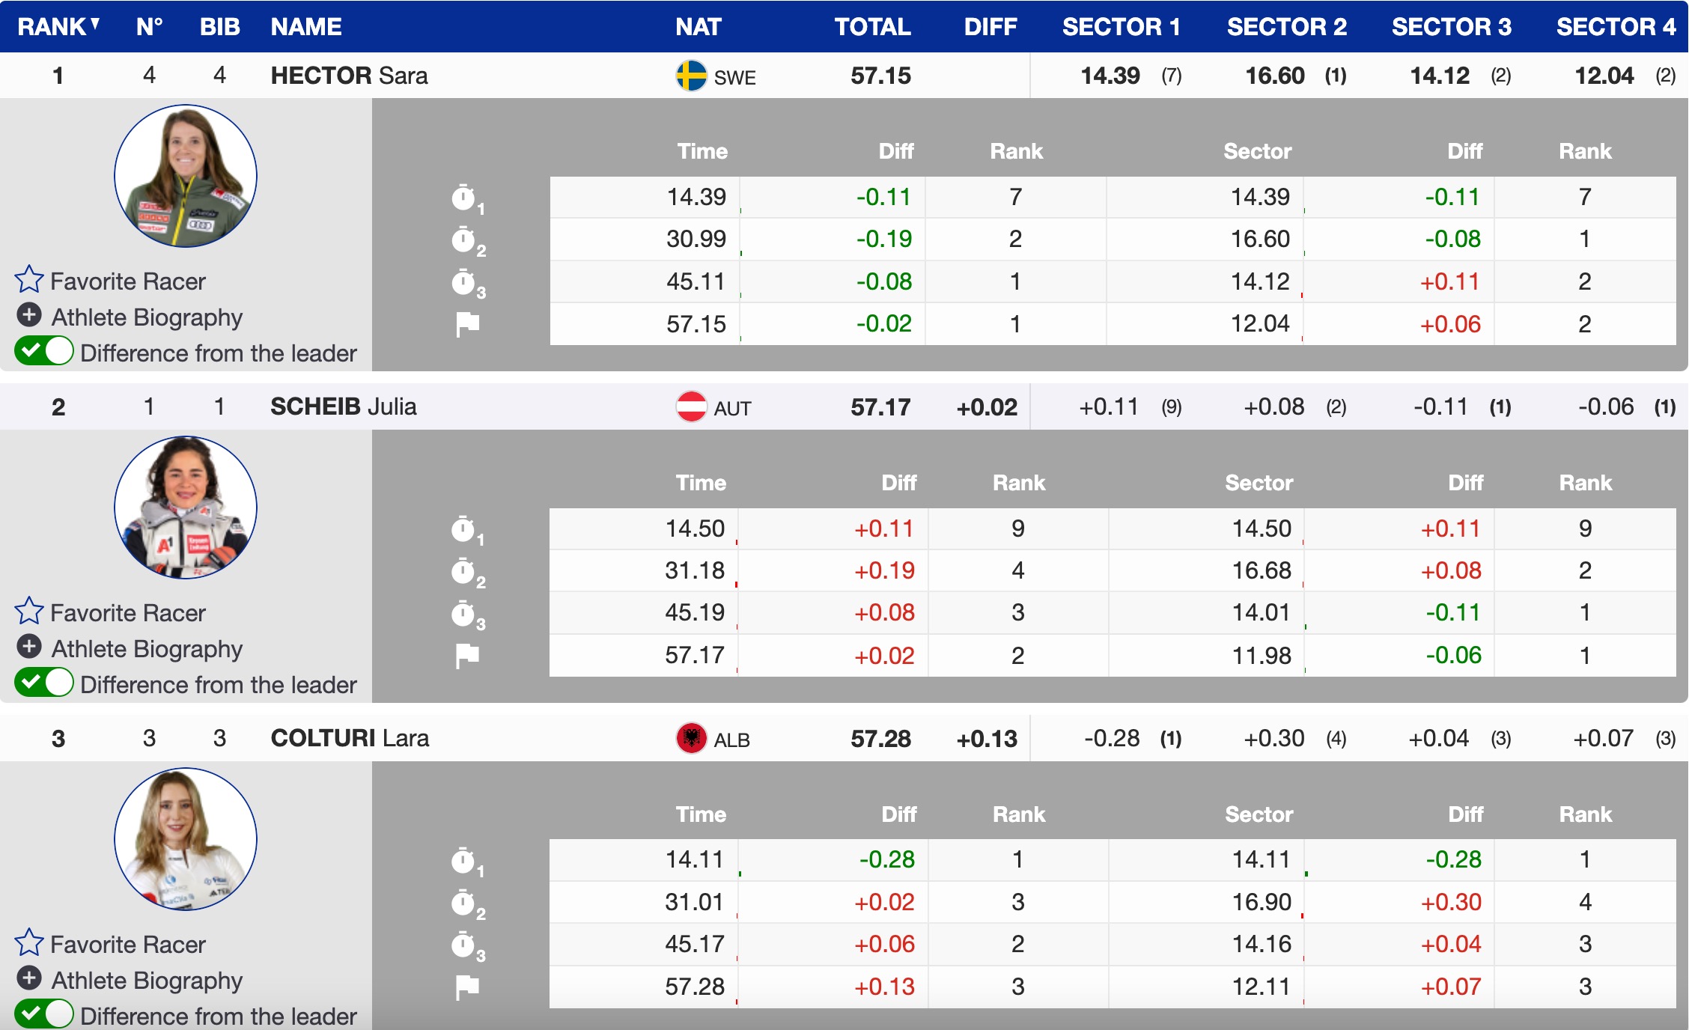Expand Julia Scheib's Athlete Biography plus icon
Viewport: 1689px width, 1030px height.
coord(29,647)
